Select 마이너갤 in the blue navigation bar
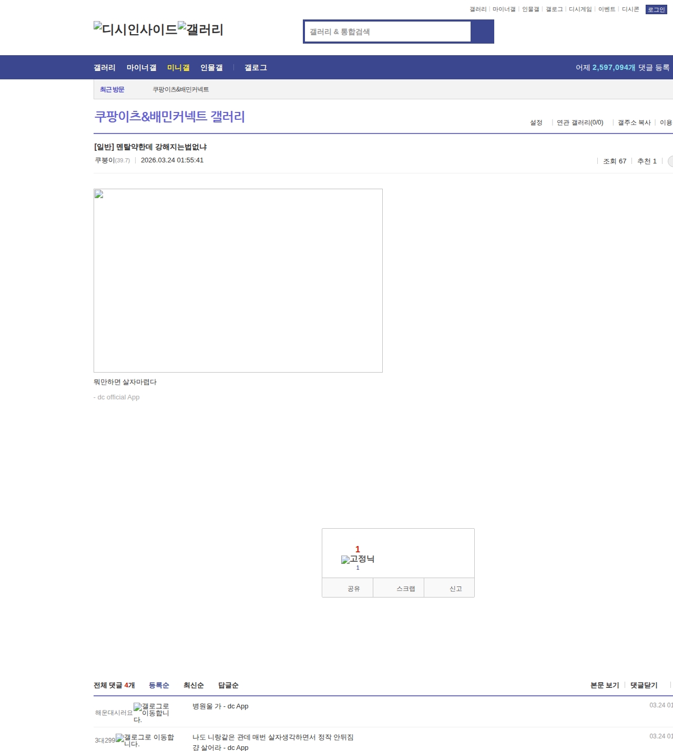This screenshot has width=673, height=751. point(141,67)
